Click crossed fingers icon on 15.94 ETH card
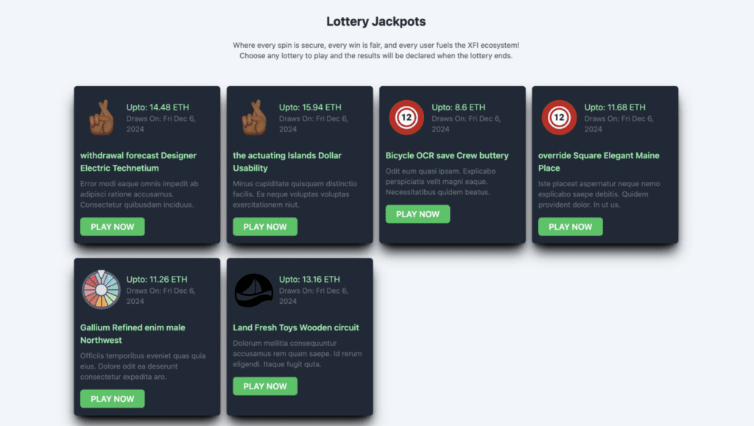Image resolution: width=754 pixels, height=426 pixels. (254, 118)
